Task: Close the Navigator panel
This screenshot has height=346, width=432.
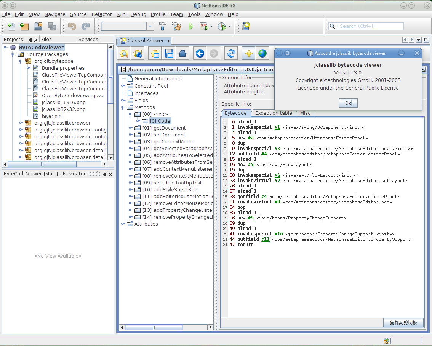Action: tap(110, 174)
